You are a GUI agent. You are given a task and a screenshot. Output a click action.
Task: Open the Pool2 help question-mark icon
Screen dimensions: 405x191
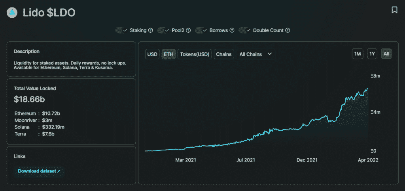(188, 30)
